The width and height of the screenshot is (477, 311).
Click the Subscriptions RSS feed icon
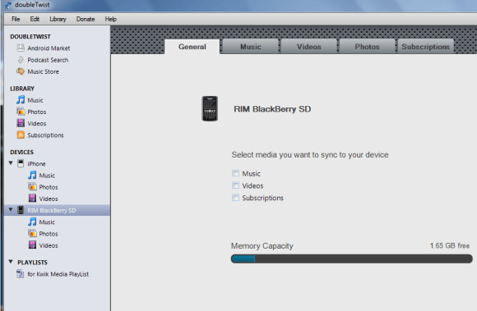[21, 135]
